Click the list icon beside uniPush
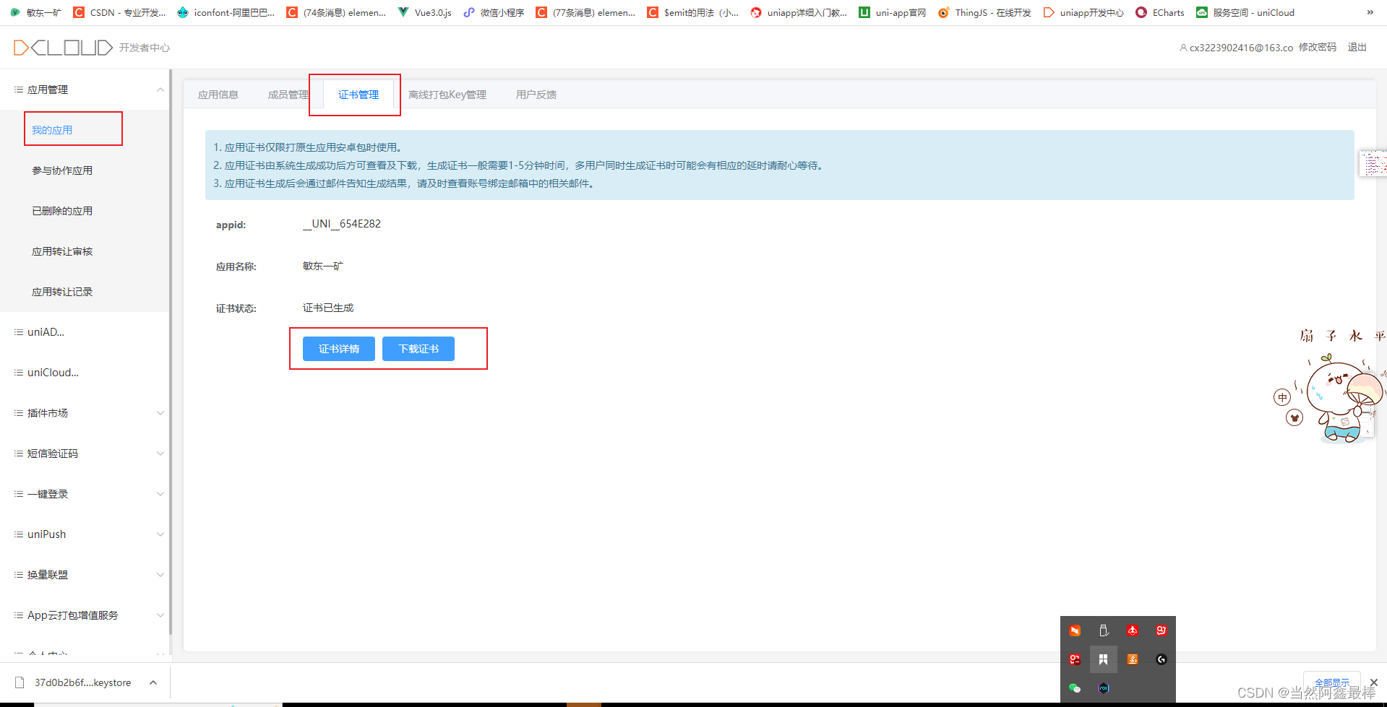Image resolution: width=1387 pixels, height=707 pixels. pos(18,534)
